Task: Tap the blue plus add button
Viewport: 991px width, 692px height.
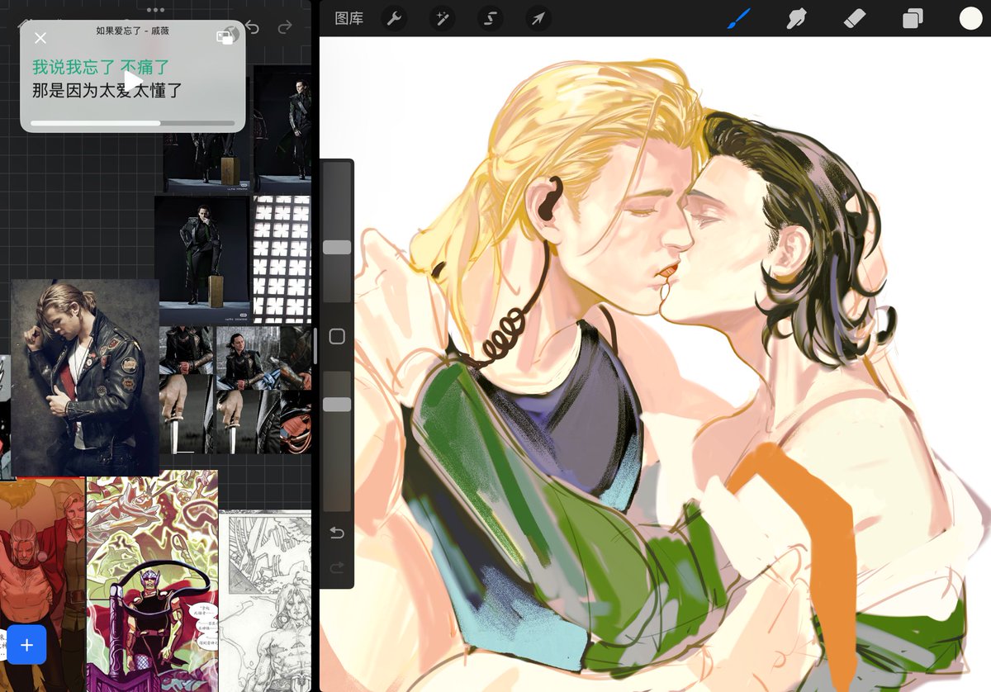Action: (x=27, y=645)
